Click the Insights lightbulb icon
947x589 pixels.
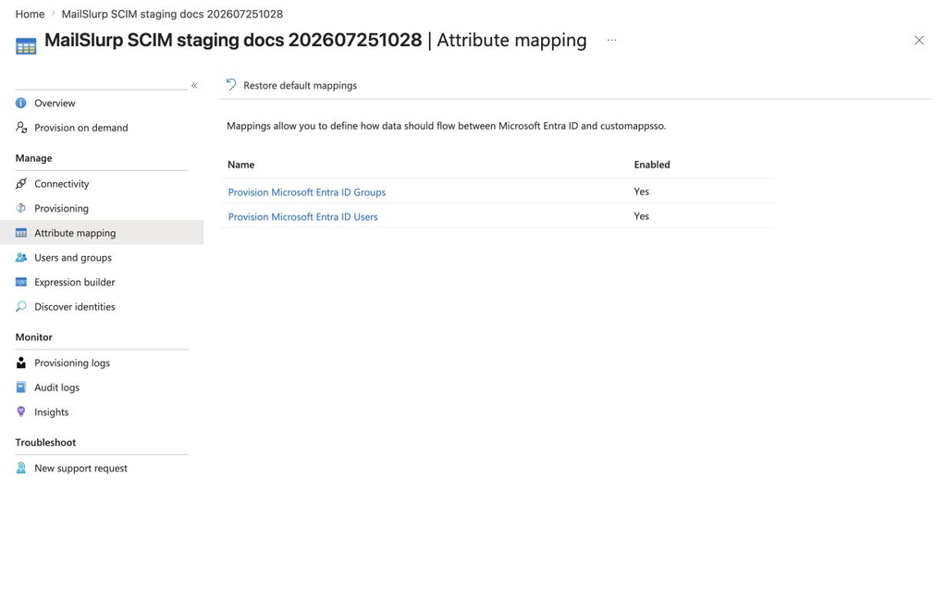[x=21, y=412]
